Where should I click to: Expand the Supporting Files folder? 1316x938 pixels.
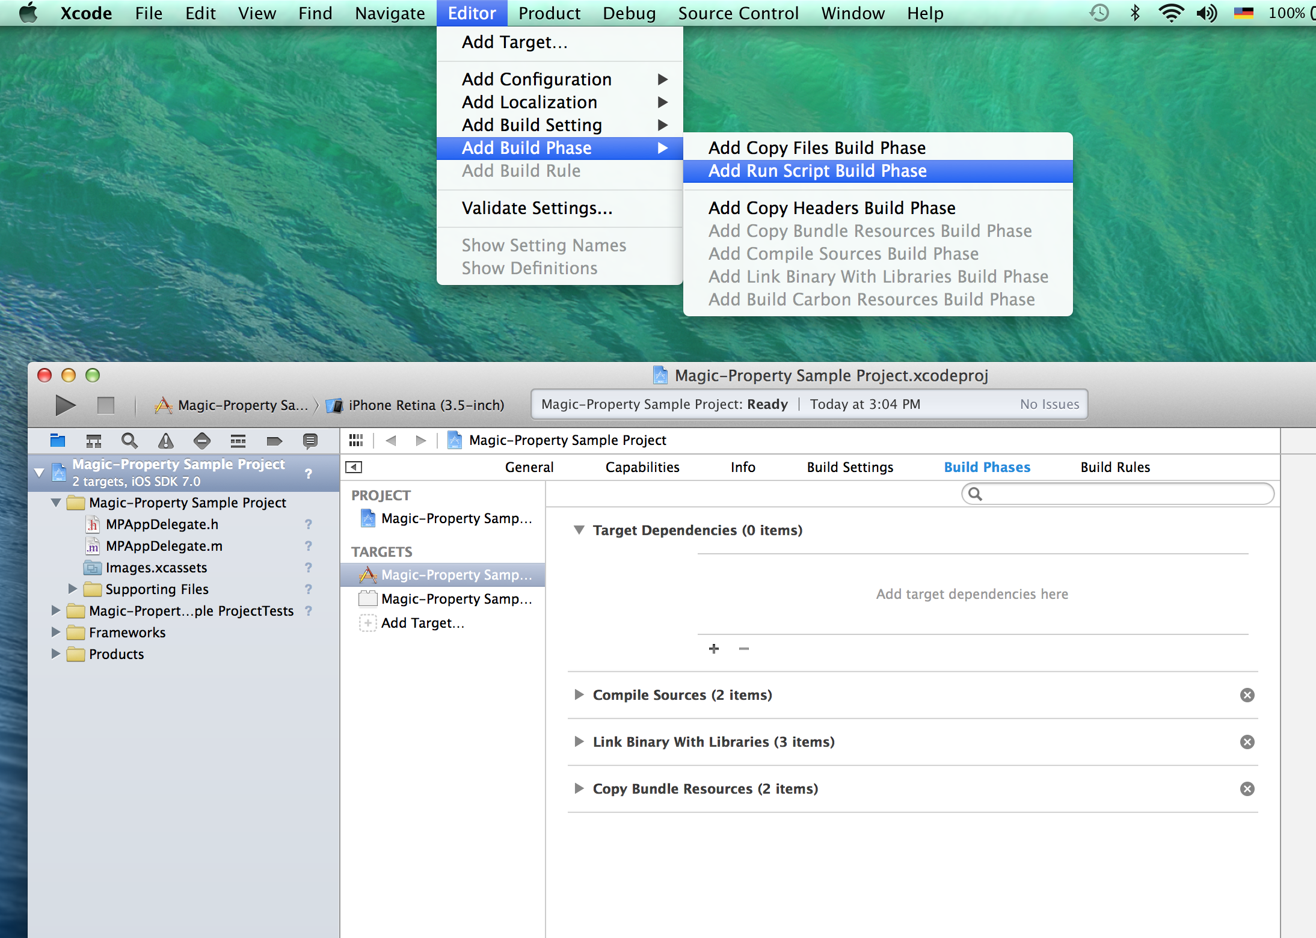73,589
